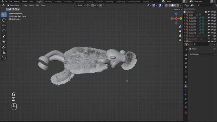Expand the Options dropdown
The image size is (217, 122).
click(178, 9)
